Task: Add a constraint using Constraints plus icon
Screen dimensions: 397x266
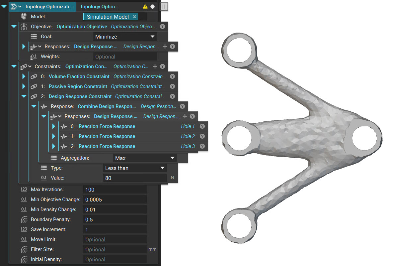Action: [155, 66]
